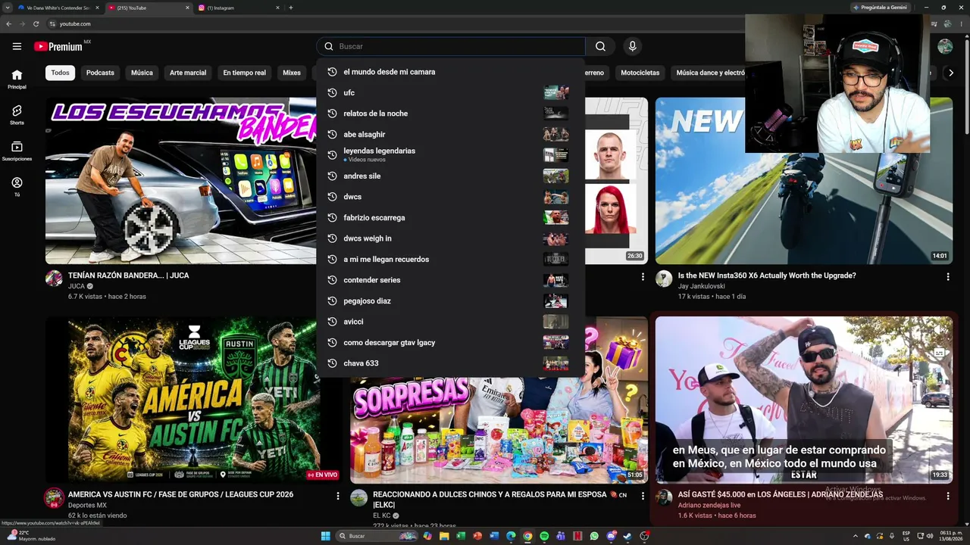Click the magnifier search submit button
The height and width of the screenshot is (545, 970).
(x=600, y=46)
